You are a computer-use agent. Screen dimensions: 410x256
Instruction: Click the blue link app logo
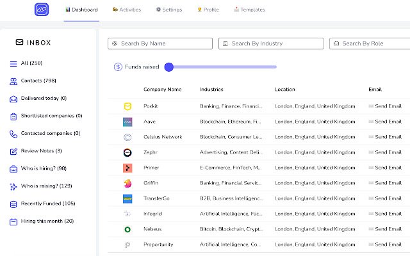42,10
